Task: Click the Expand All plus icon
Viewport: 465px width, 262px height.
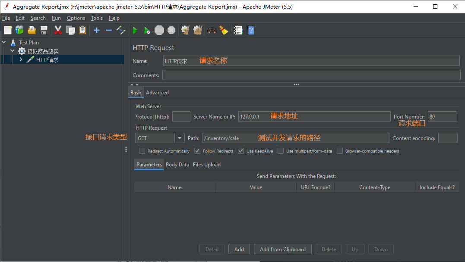Action: pos(97,30)
